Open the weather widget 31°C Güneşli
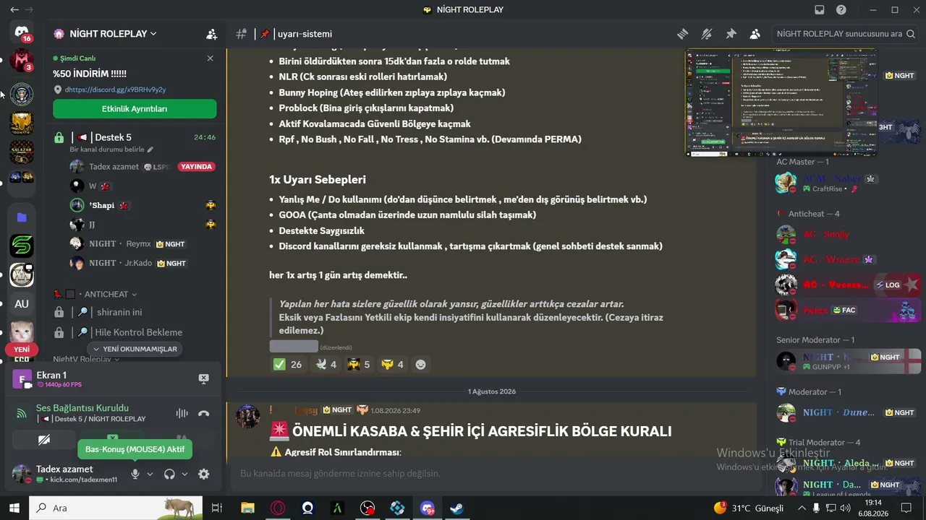The image size is (926, 520). [x=749, y=508]
